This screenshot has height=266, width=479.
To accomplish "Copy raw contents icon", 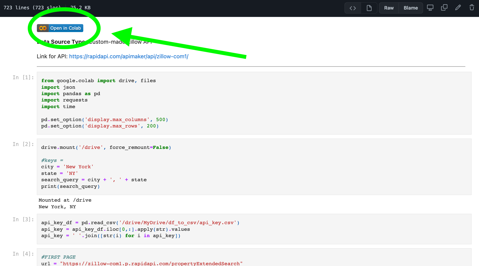I will coord(444,8).
